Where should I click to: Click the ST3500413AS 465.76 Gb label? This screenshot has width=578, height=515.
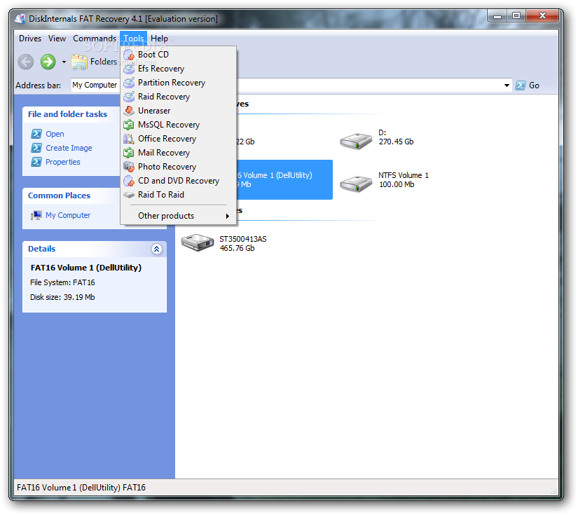[243, 244]
